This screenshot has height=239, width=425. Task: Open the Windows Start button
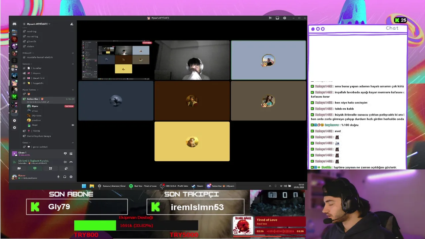[84, 186]
